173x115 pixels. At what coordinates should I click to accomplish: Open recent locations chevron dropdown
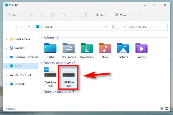(x=22, y=27)
